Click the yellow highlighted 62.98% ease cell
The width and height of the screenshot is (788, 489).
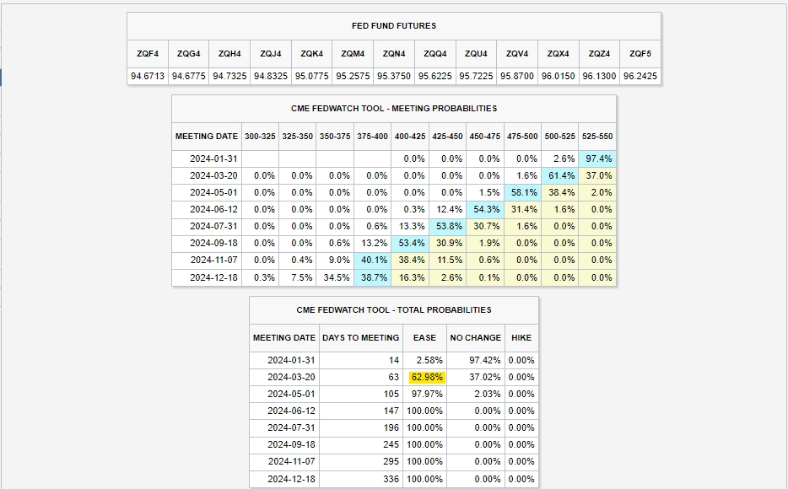425,377
